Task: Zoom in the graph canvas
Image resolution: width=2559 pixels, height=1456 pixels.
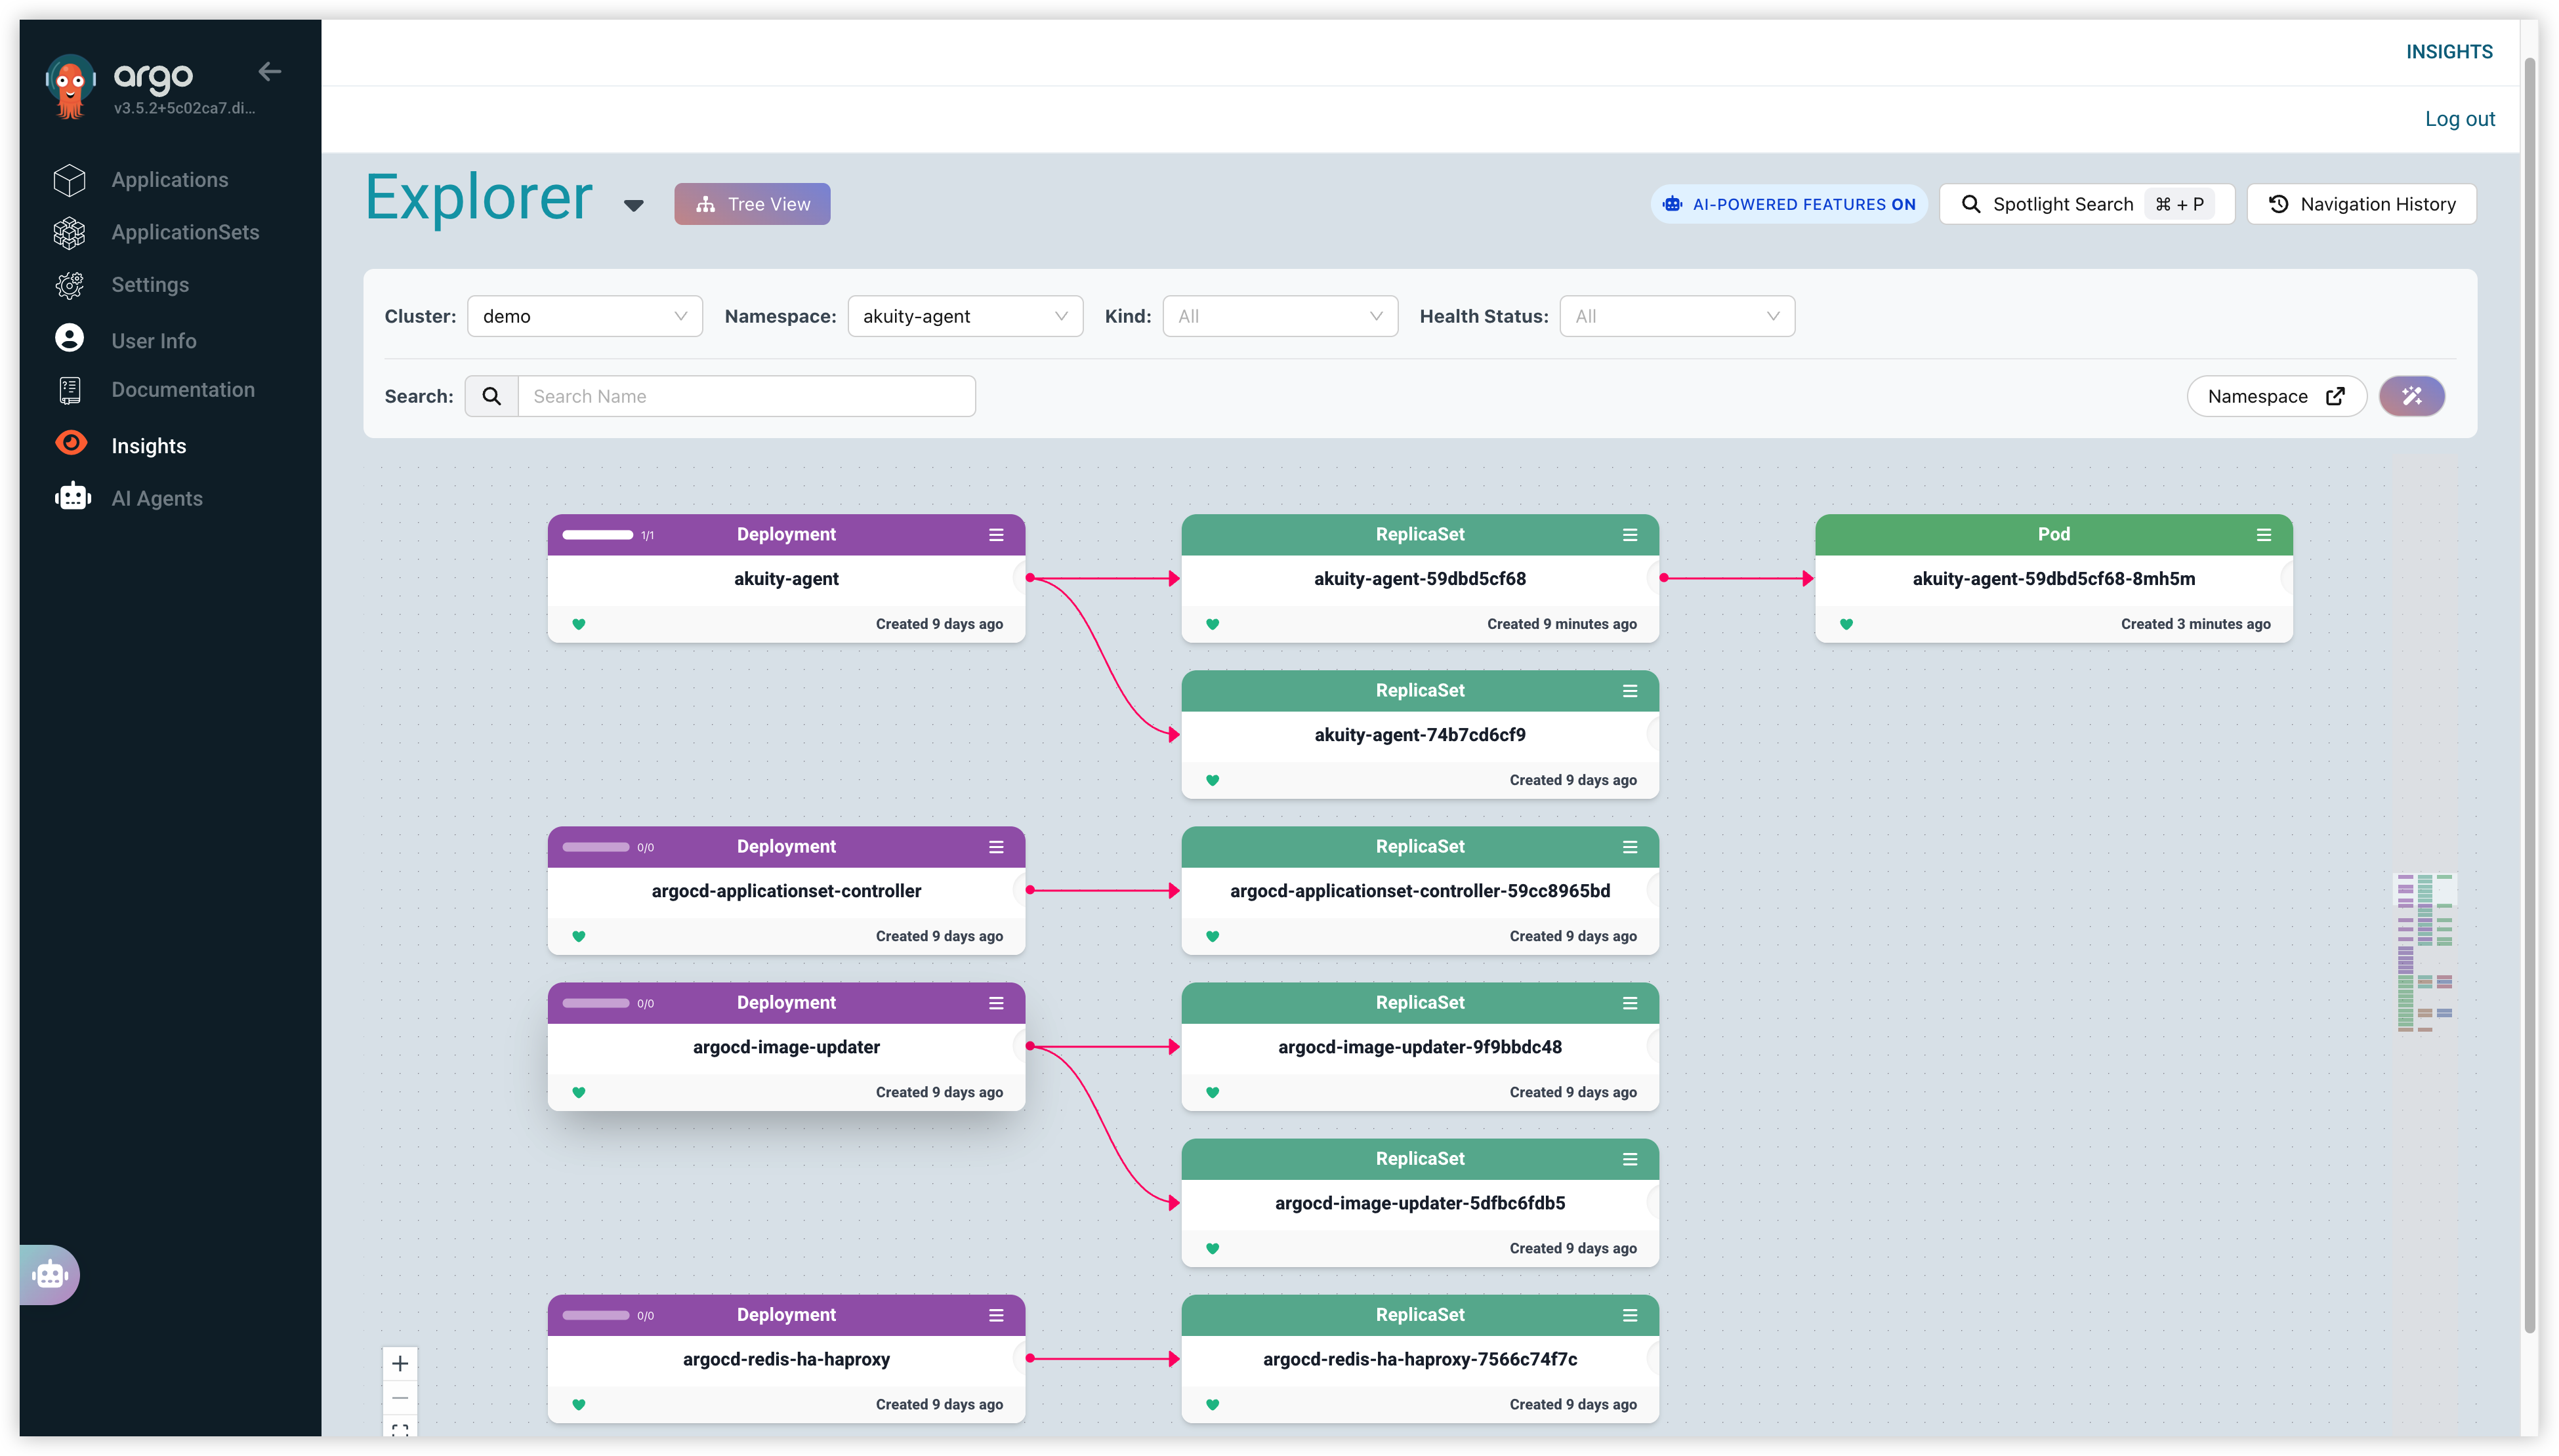Action: [400, 1363]
